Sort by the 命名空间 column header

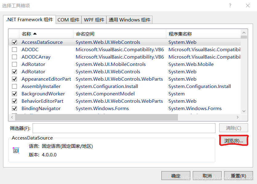tap(120, 34)
